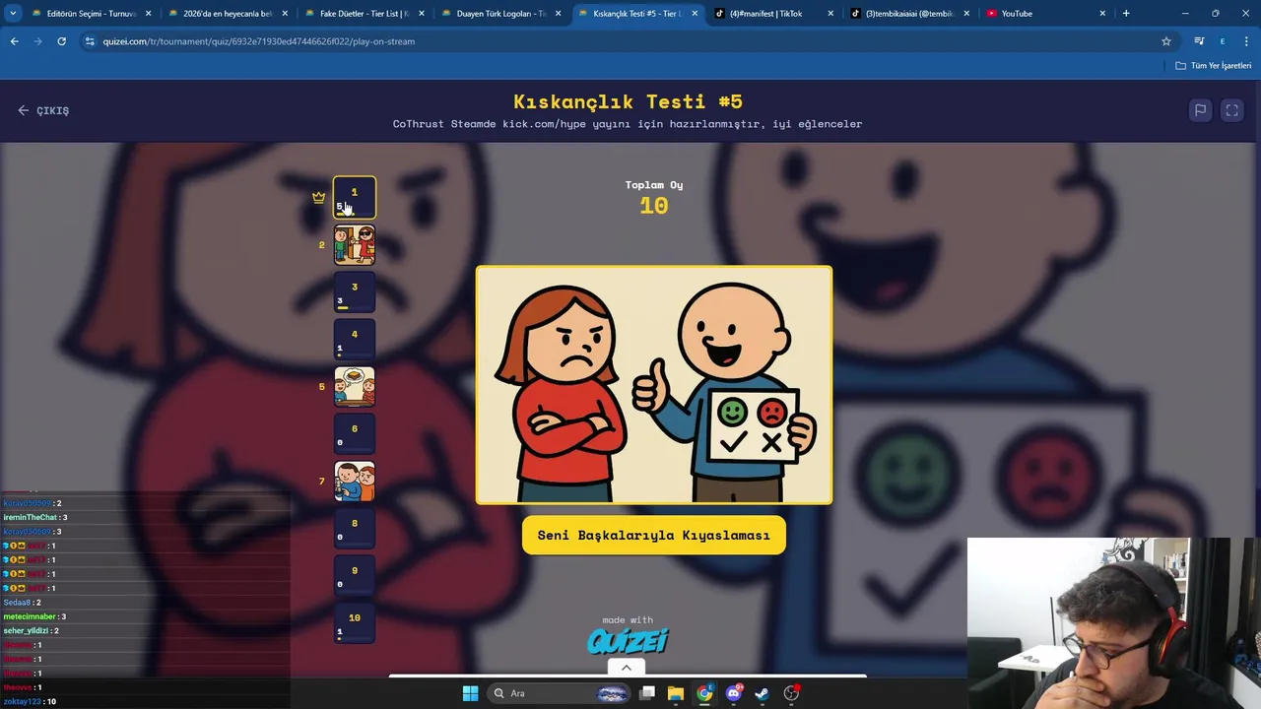Open a new browser tab
This screenshot has height=709, width=1261.
click(1126, 14)
